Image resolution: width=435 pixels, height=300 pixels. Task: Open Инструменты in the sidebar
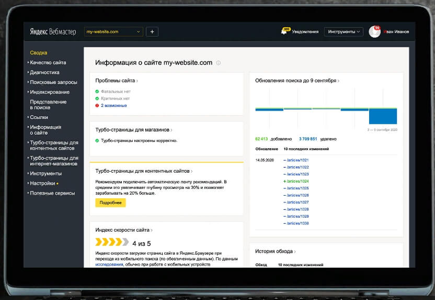tap(45, 174)
